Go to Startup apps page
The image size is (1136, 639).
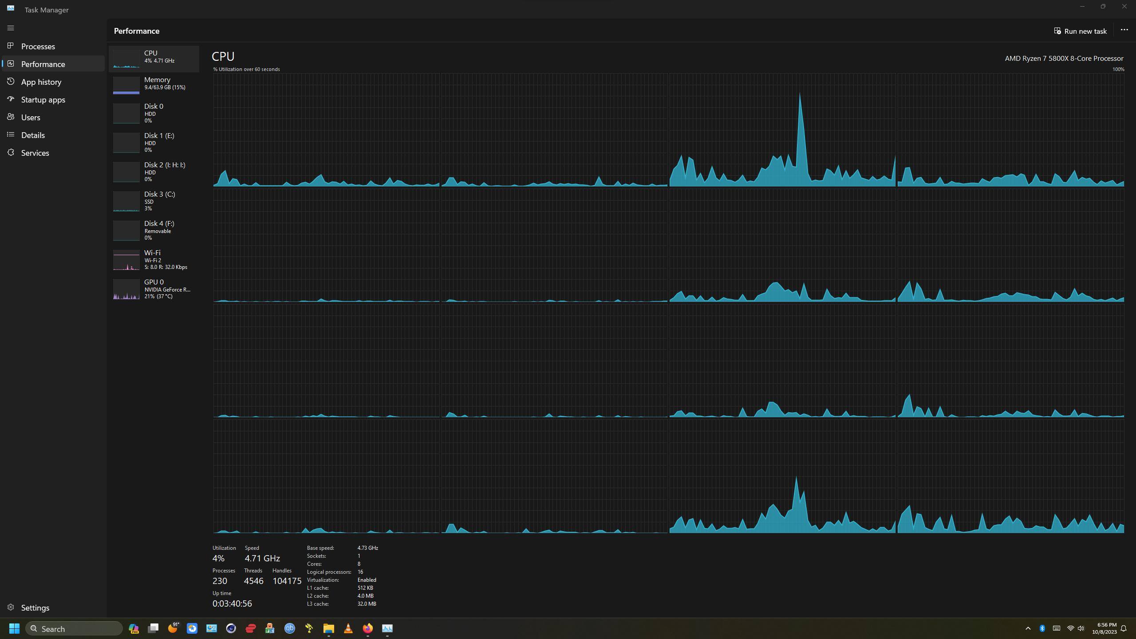tap(43, 100)
